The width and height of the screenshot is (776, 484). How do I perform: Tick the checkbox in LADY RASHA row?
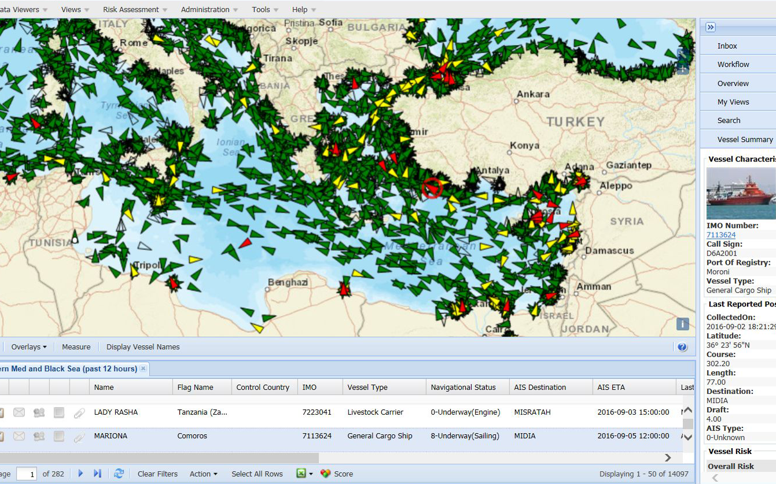click(x=59, y=412)
